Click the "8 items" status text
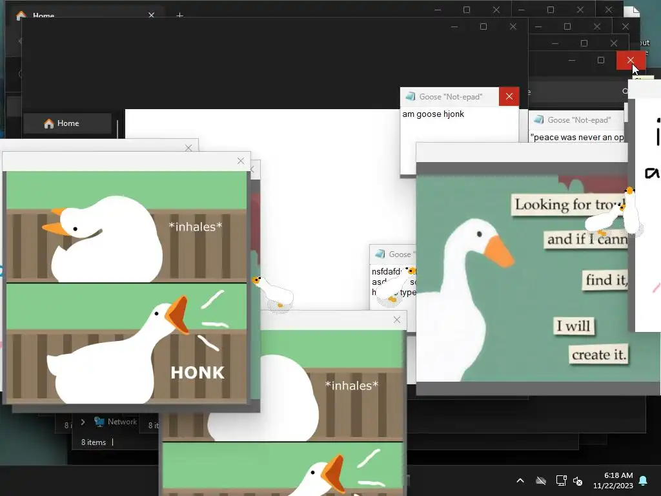Viewport: 661px width, 496px height. [94, 442]
